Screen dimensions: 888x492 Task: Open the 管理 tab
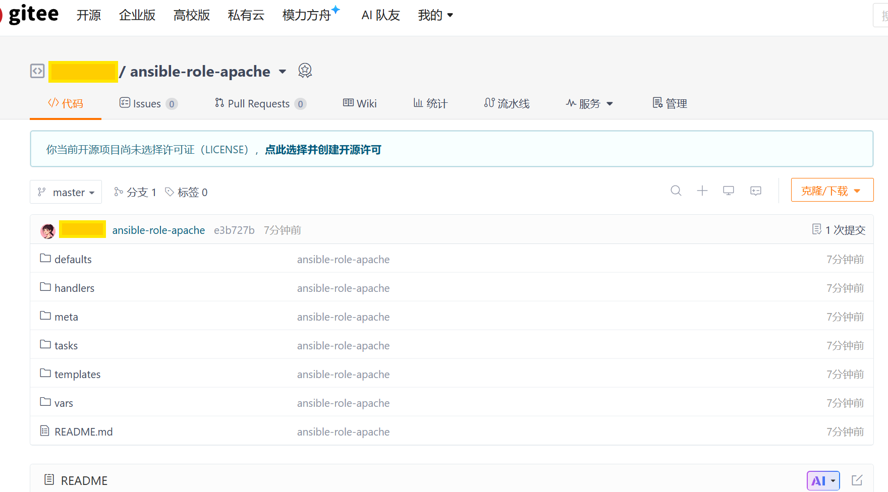(x=670, y=104)
